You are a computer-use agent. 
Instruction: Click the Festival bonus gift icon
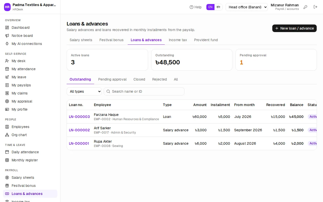[7, 186]
